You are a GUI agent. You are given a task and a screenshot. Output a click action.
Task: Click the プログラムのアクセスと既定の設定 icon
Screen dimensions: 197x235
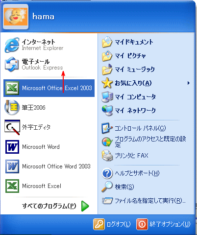pyautogui.click(x=107, y=142)
